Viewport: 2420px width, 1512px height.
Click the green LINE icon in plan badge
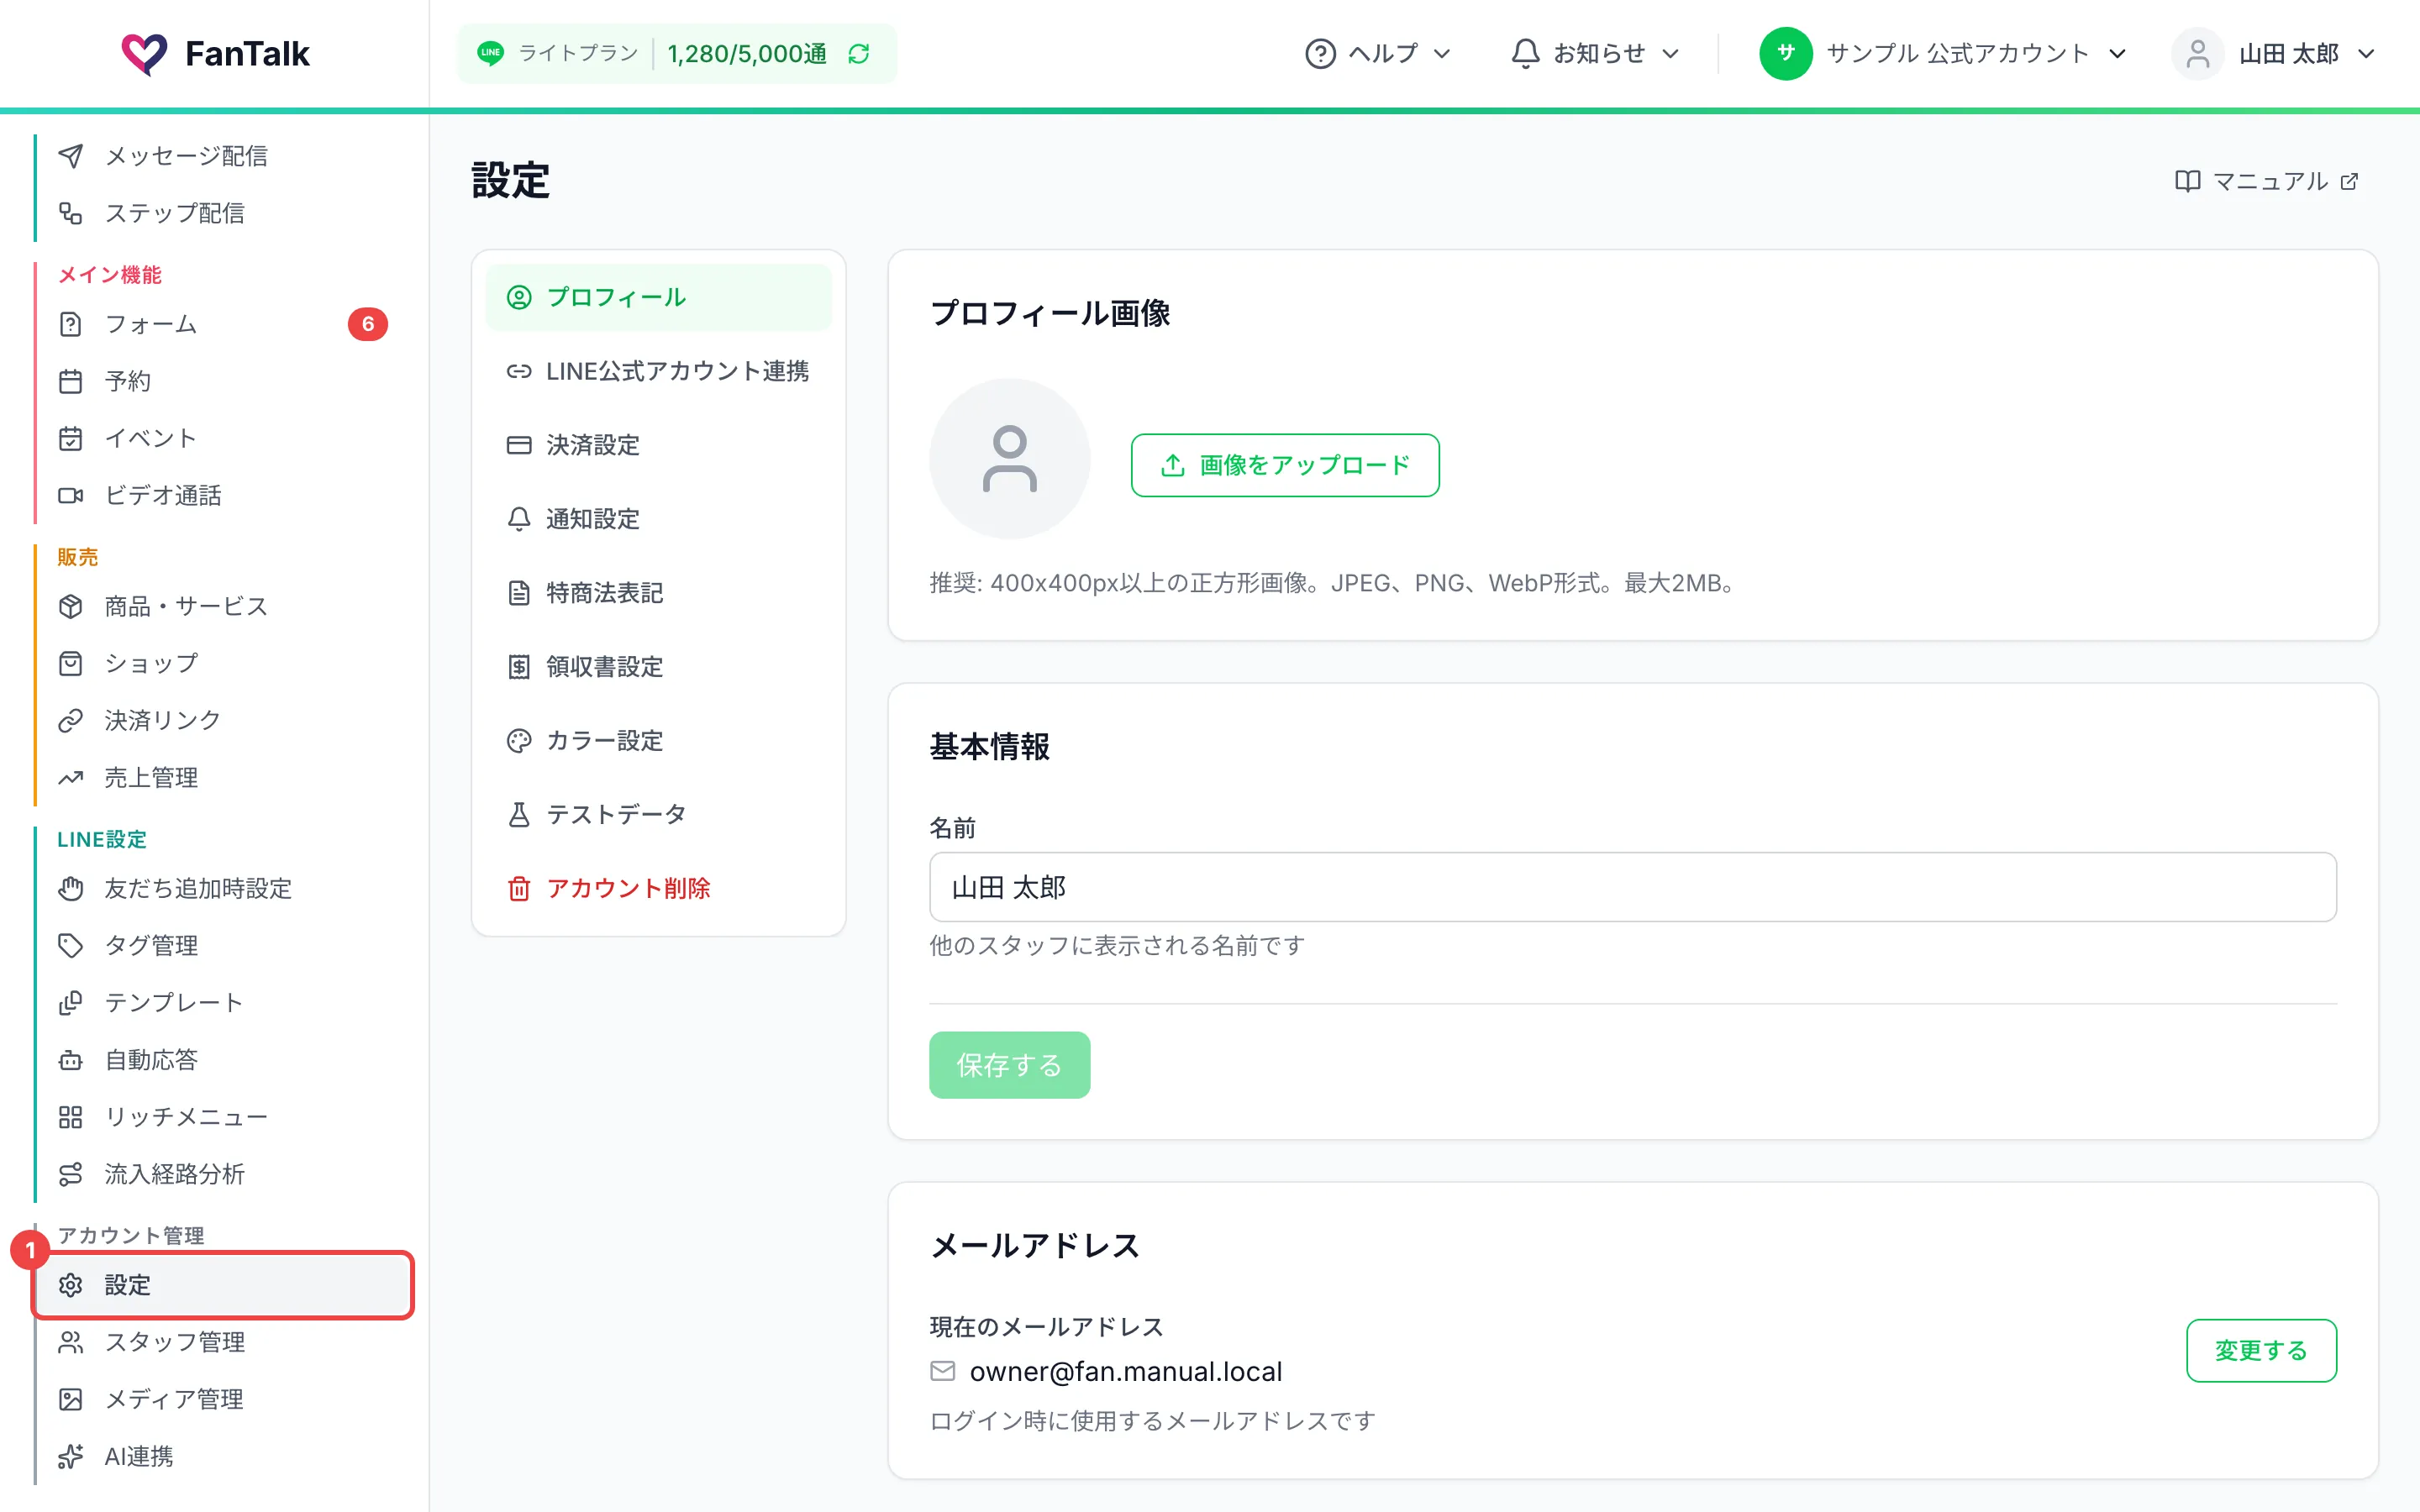click(490, 54)
